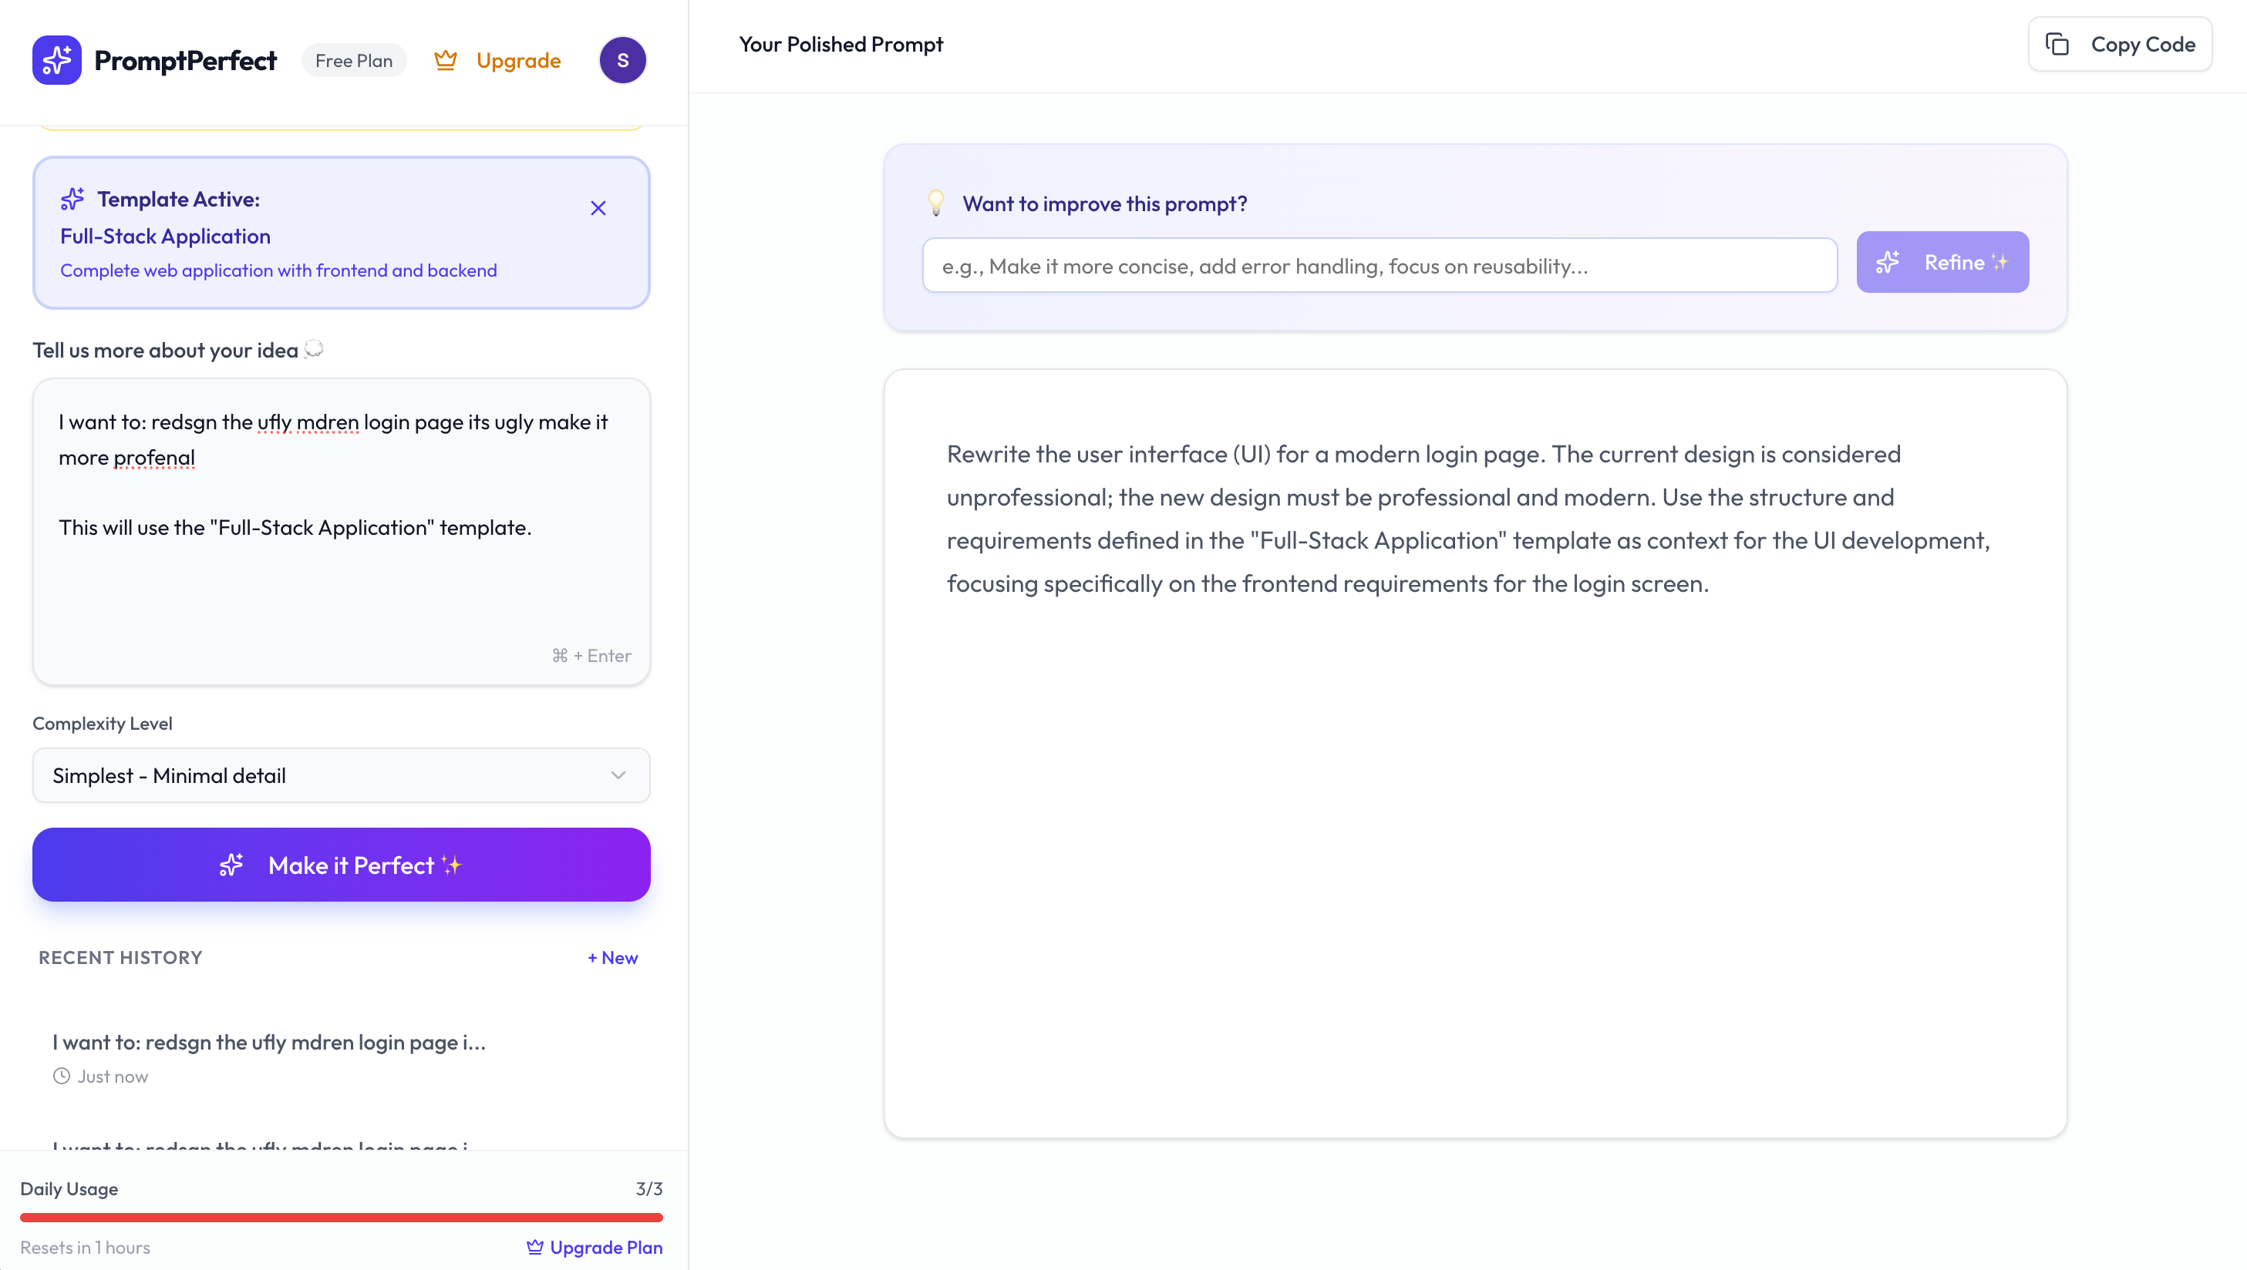
Task: Open the user avatar S menu
Action: 622,60
